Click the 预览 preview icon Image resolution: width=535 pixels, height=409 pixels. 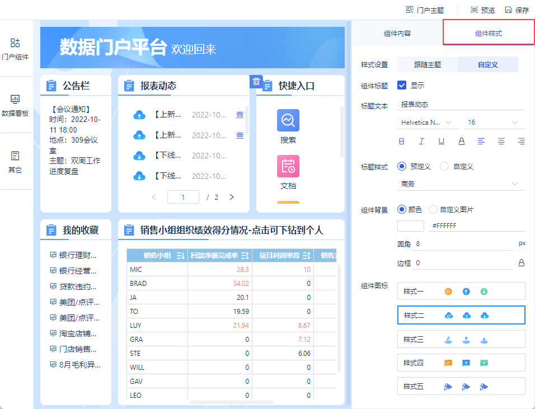coord(474,10)
